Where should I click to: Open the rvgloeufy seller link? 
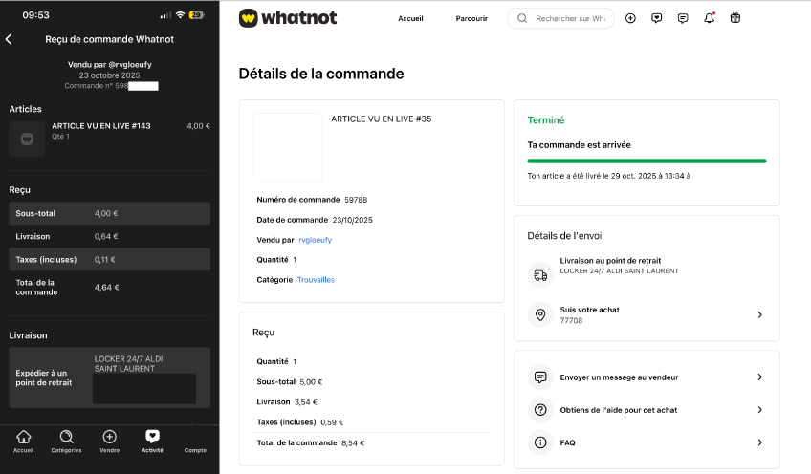(315, 240)
